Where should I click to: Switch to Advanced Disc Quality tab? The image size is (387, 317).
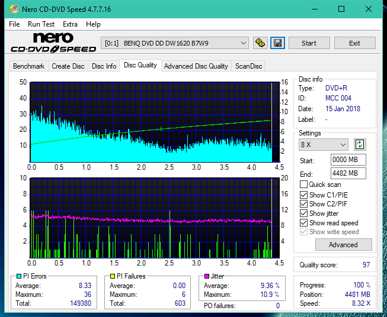pyautogui.click(x=196, y=66)
